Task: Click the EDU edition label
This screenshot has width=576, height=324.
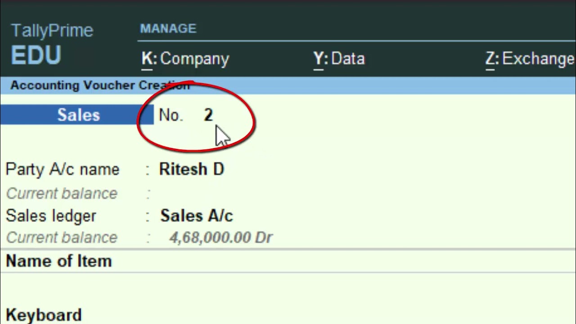Action: (x=36, y=56)
